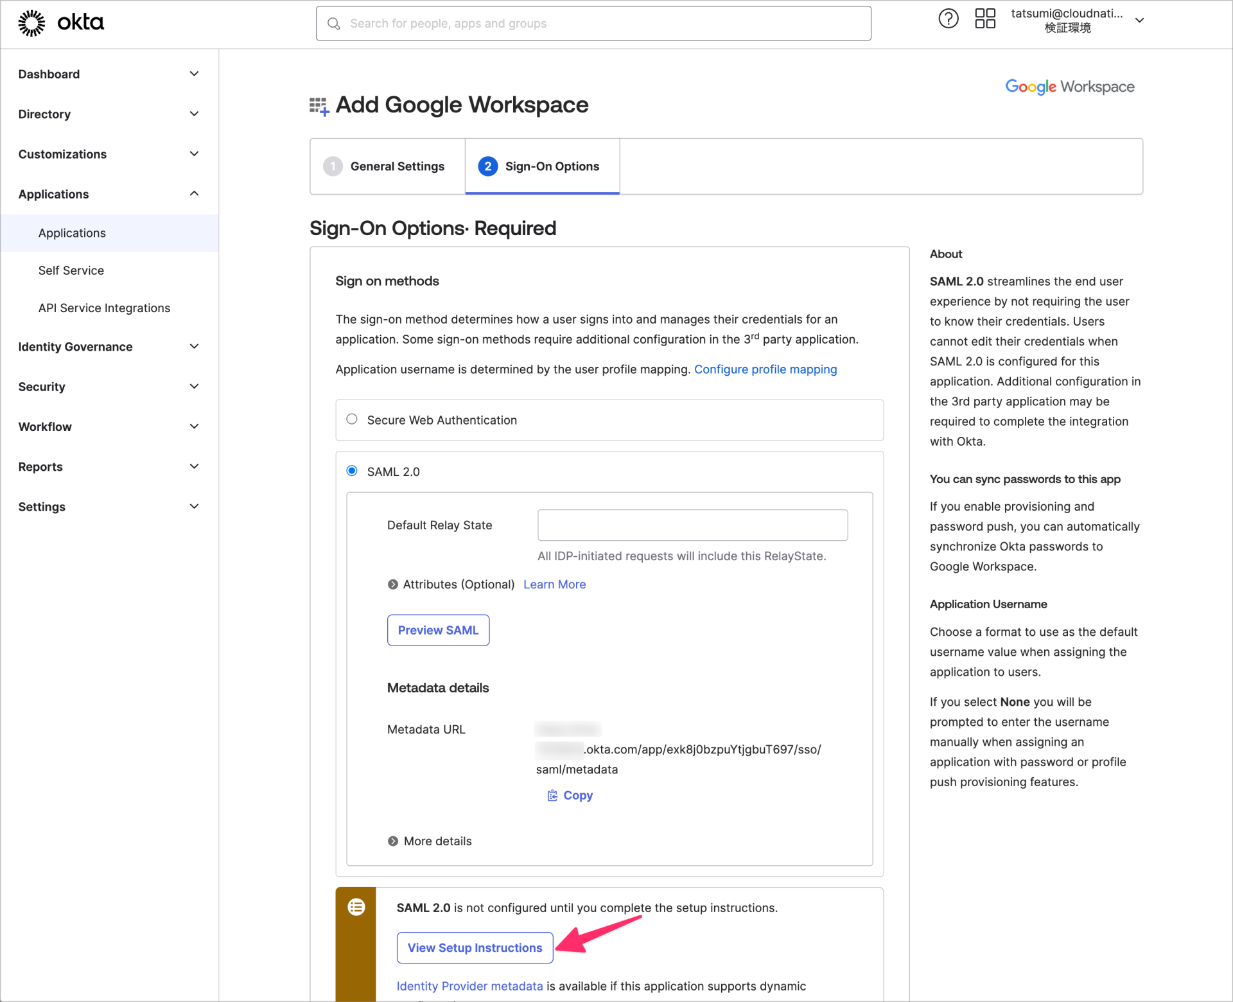Select Secure Web Authentication

click(x=352, y=419)
